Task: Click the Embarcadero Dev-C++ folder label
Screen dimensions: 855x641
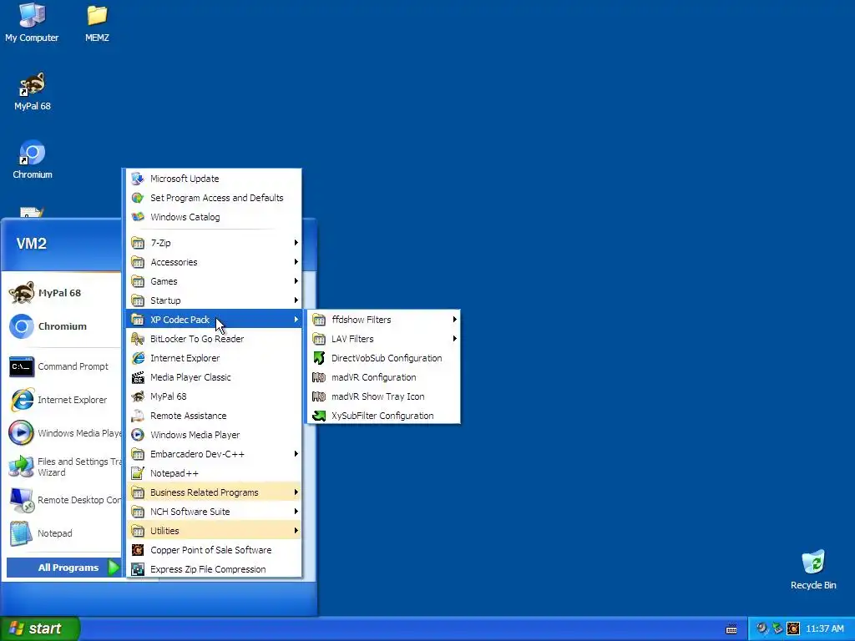Action: coord(197,454)
